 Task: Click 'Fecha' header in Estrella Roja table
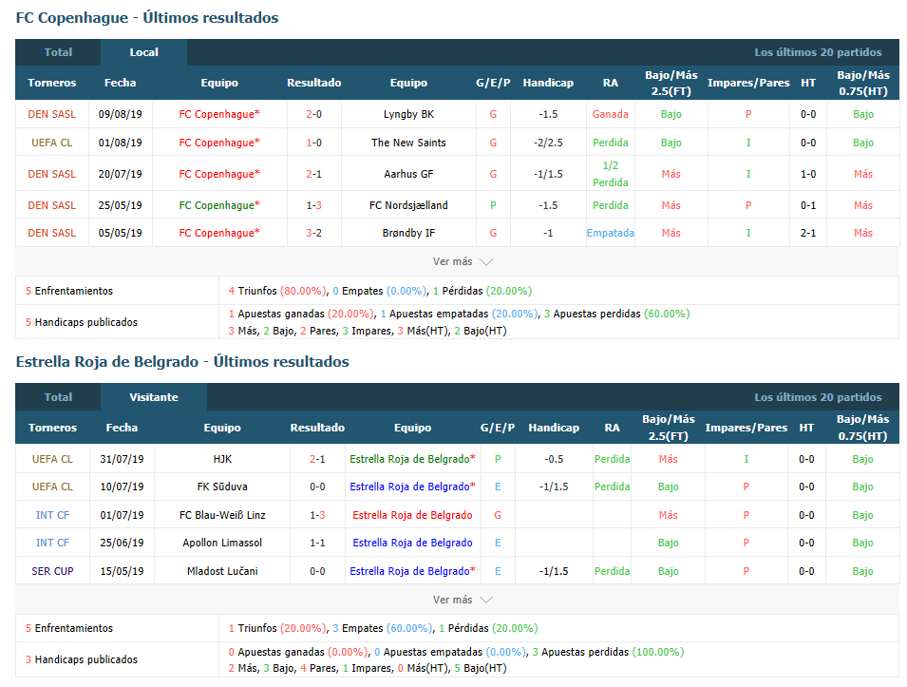pyautogui.click(x=123, y=428)
